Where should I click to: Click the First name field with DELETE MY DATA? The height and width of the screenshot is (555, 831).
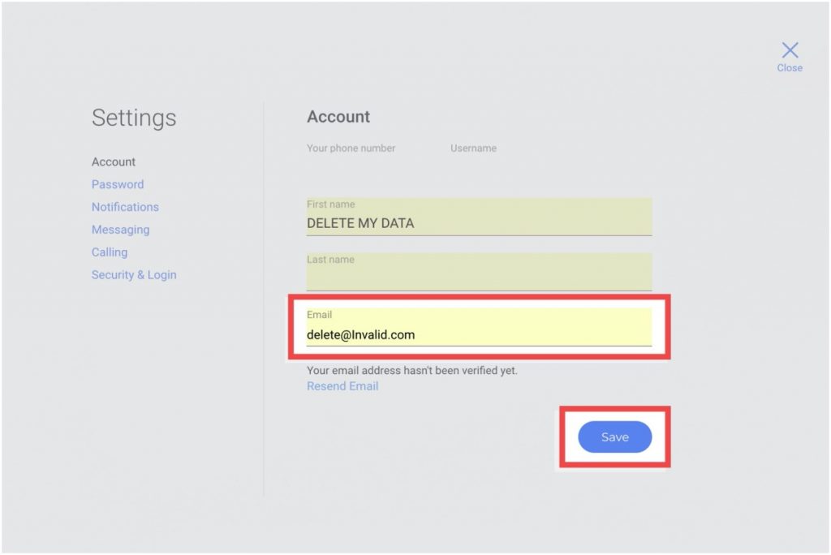pos(479,223)
